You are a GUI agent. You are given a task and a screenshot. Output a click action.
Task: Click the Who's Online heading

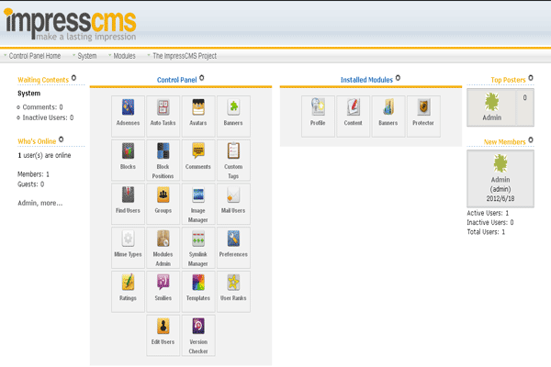[x=37, y=141]
